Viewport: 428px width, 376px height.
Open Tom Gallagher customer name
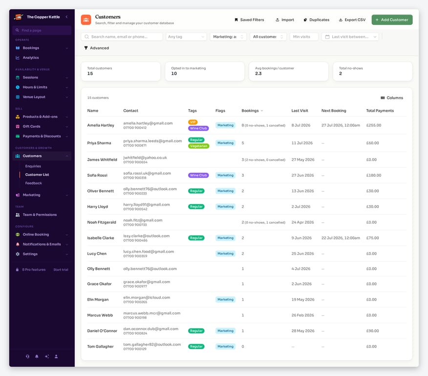(100, 347)
